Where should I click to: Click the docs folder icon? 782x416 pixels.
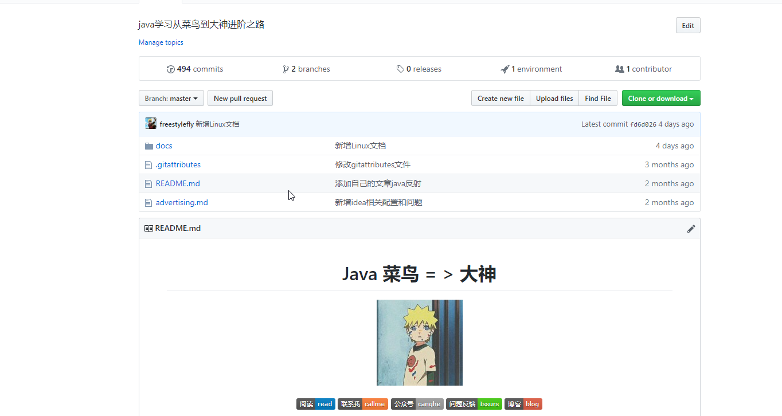coord(149,146)
